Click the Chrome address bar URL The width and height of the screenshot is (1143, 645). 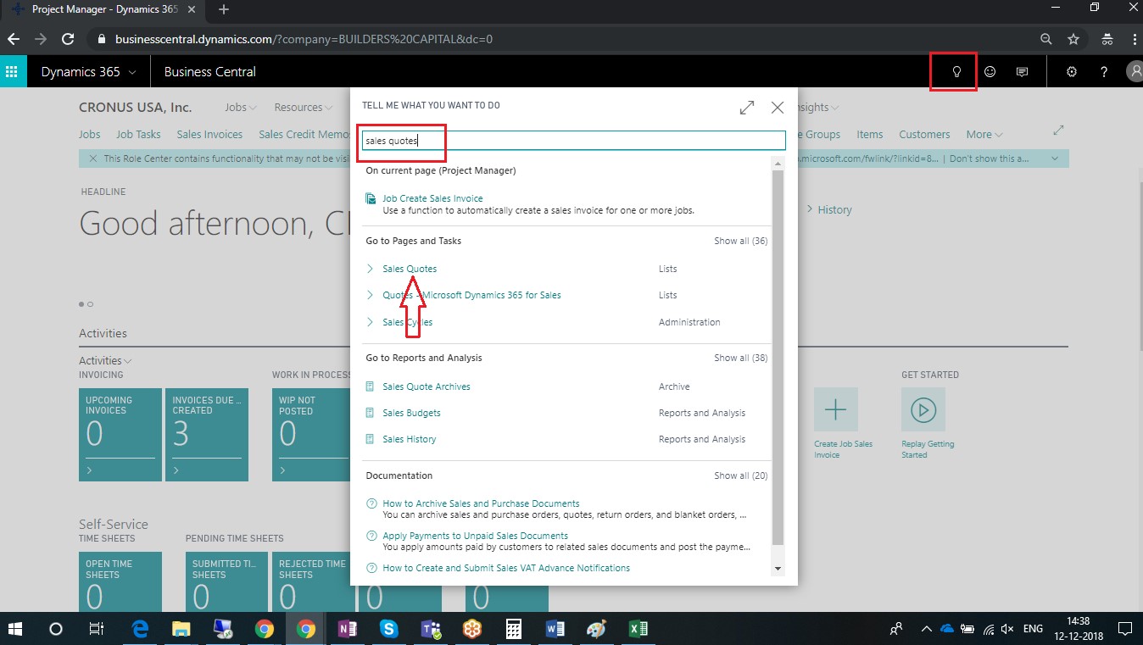[304, 39]
